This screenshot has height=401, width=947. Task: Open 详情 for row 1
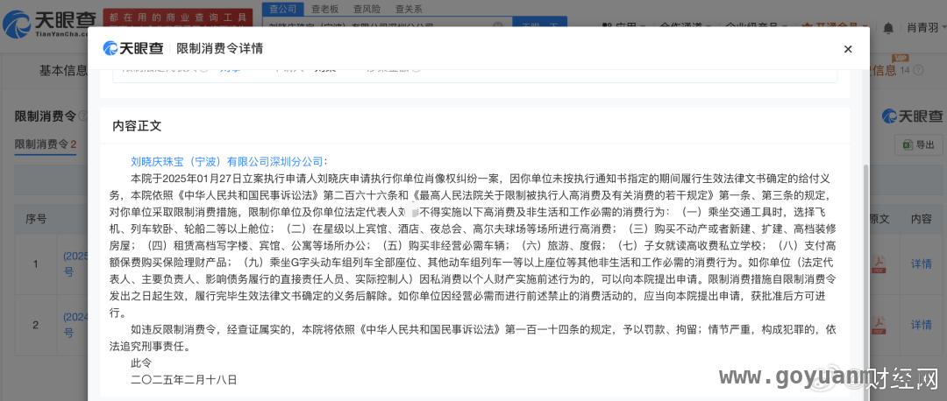click(x=921, y=264)
